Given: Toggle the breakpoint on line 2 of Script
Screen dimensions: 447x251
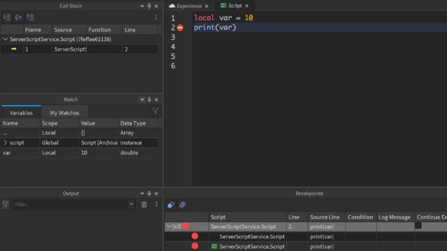Looking at the screenshot, I should click(180, 28).
